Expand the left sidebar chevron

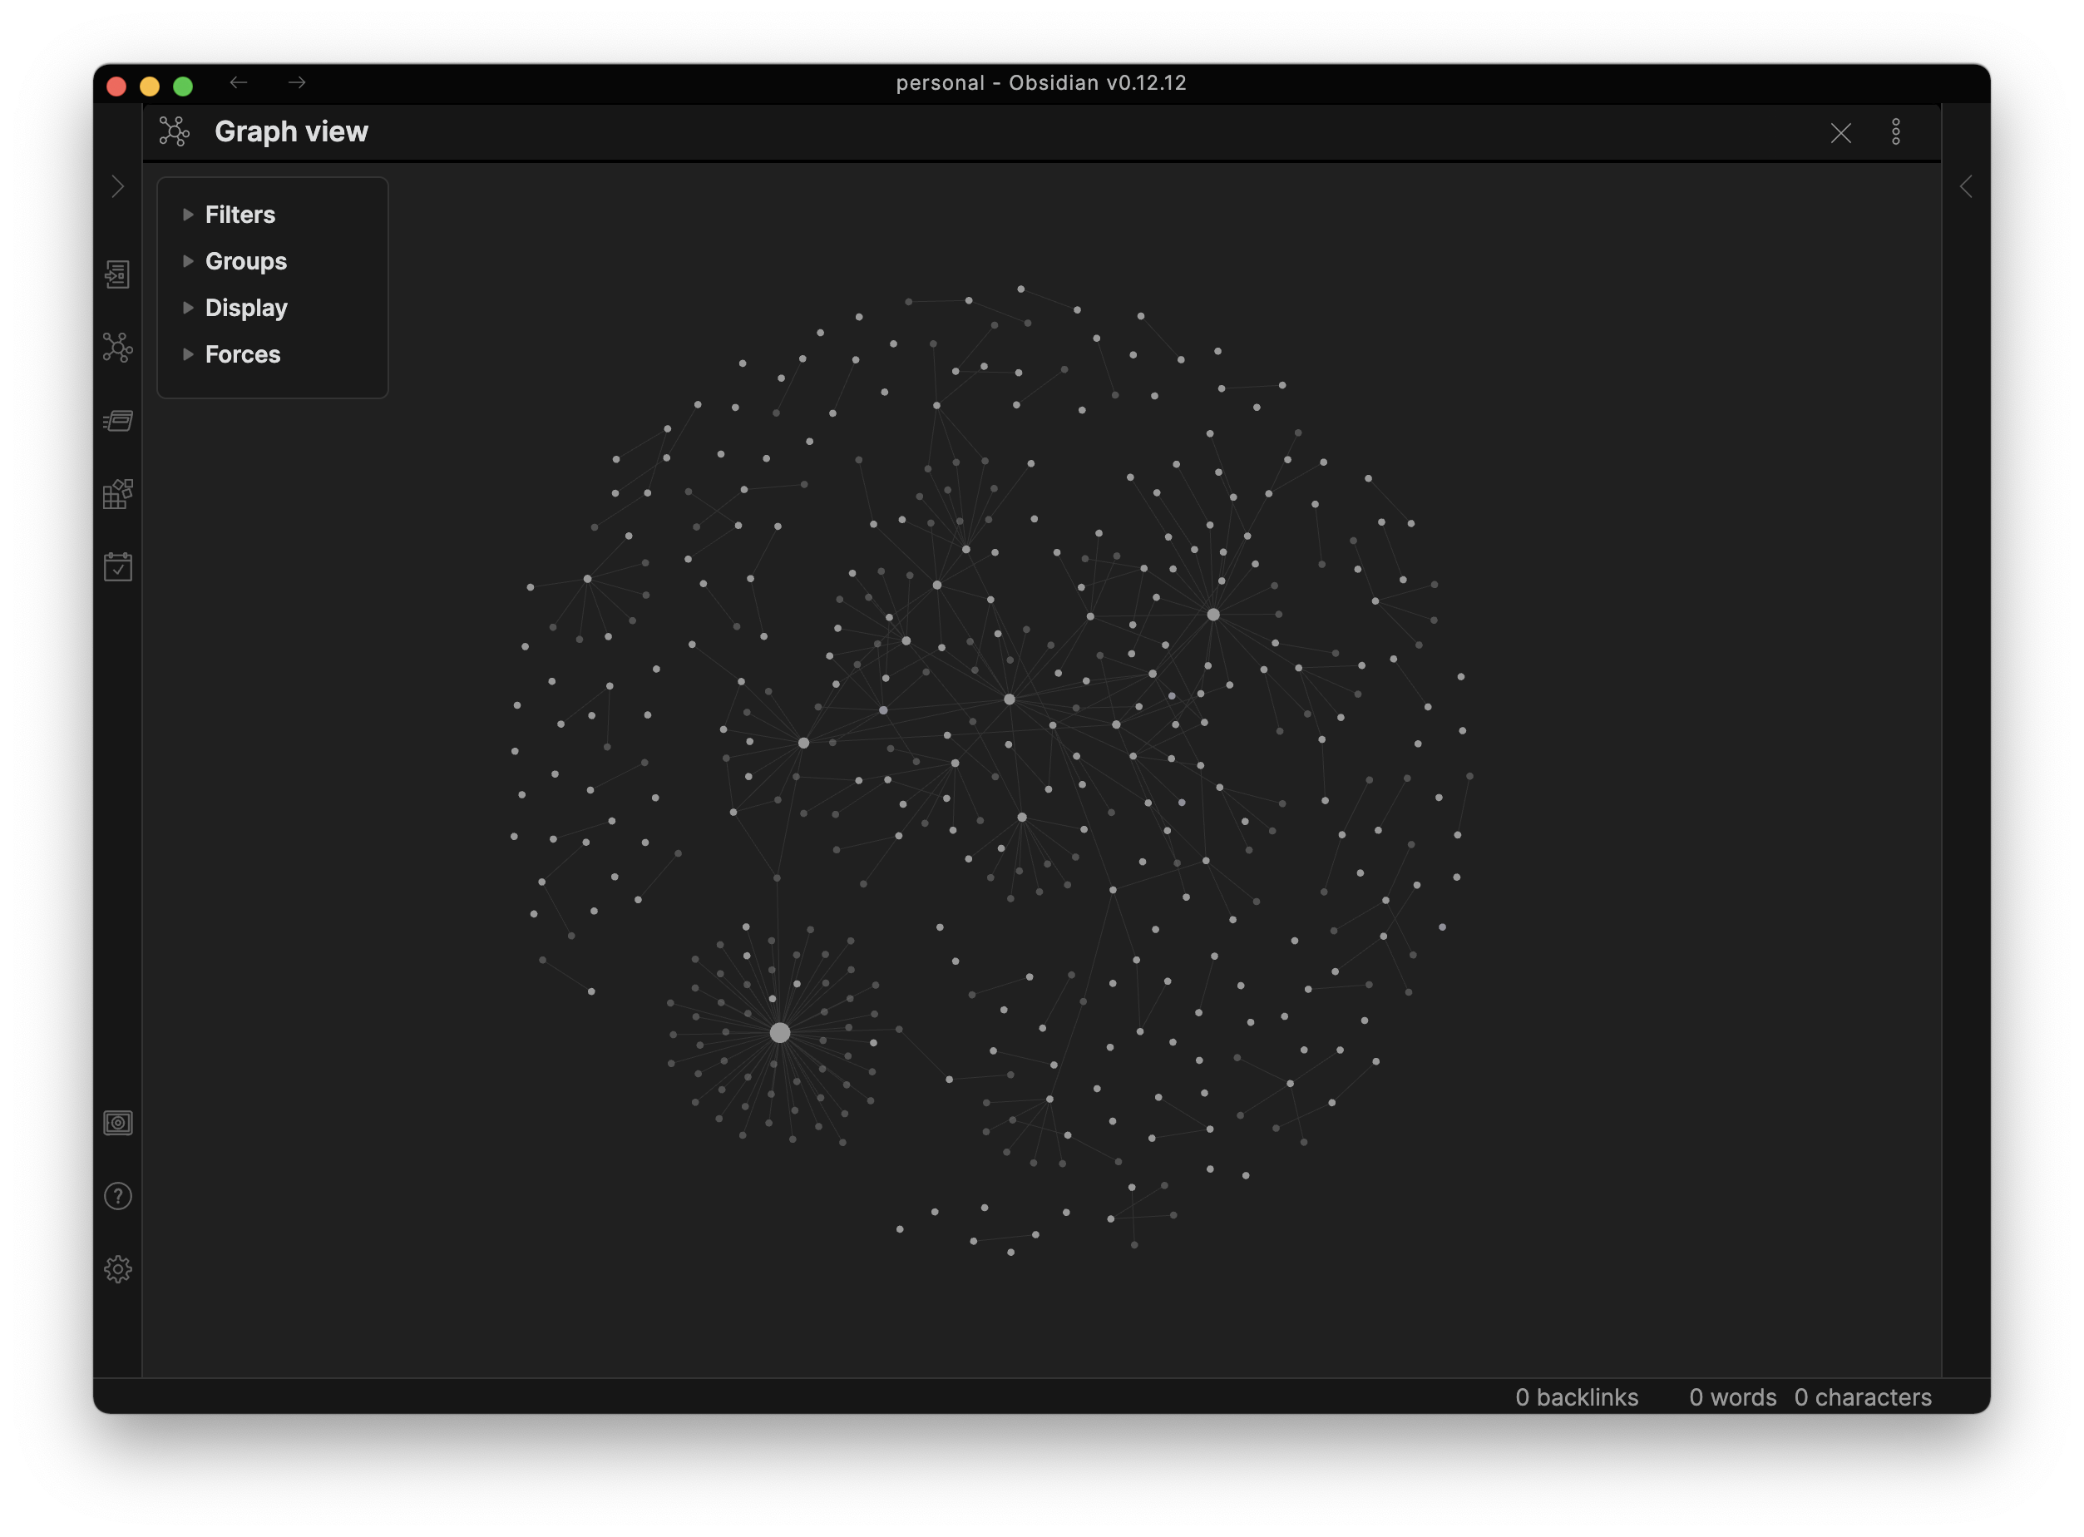click(x=117, y=187)
